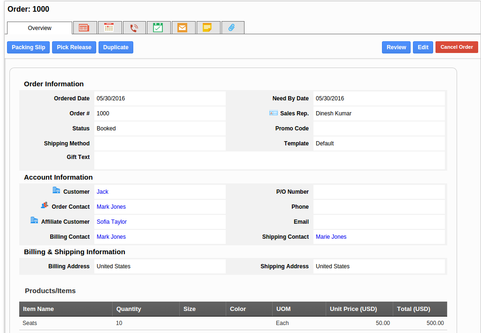Open the Sofia Taylor affiliate link
The width and height of the screenshot is (481, 333).
pos(112,222)
